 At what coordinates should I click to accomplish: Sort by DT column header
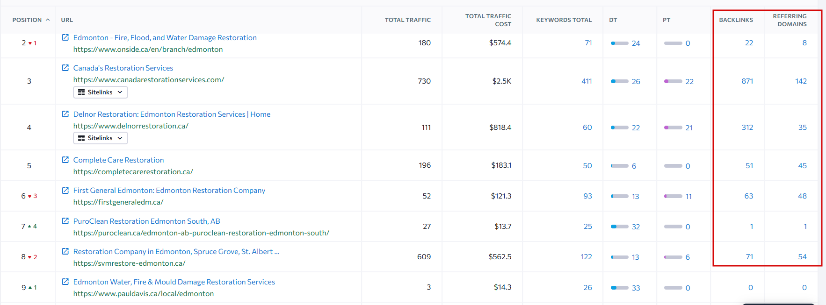(x=613, y=20)
